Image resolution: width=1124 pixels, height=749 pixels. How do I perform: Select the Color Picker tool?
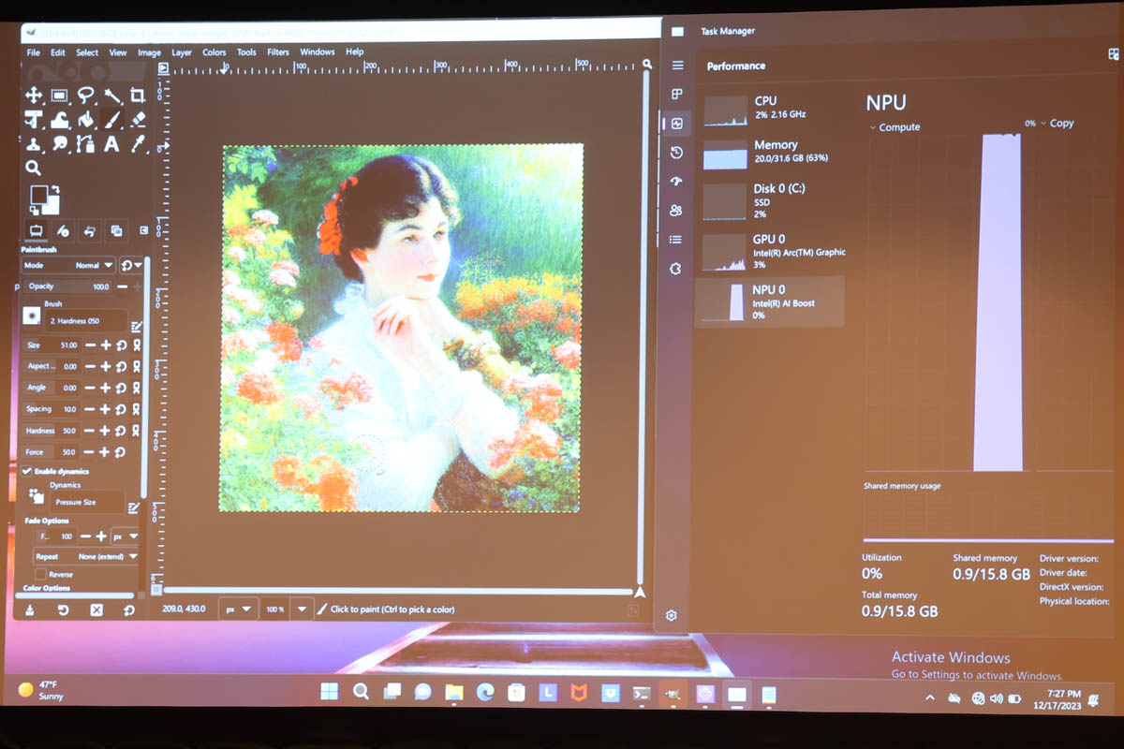[x=137, y=143]
